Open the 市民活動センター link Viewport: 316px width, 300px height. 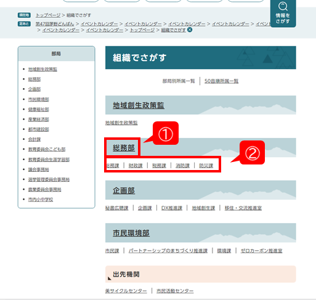point(175,291)
